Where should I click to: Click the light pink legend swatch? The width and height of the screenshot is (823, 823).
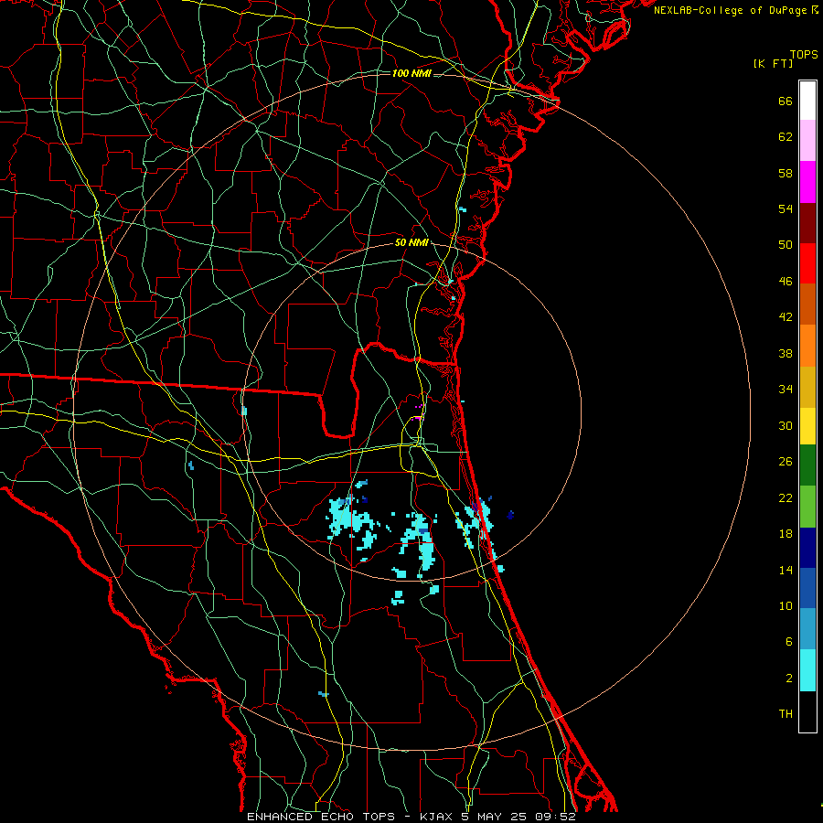[807, 140]
